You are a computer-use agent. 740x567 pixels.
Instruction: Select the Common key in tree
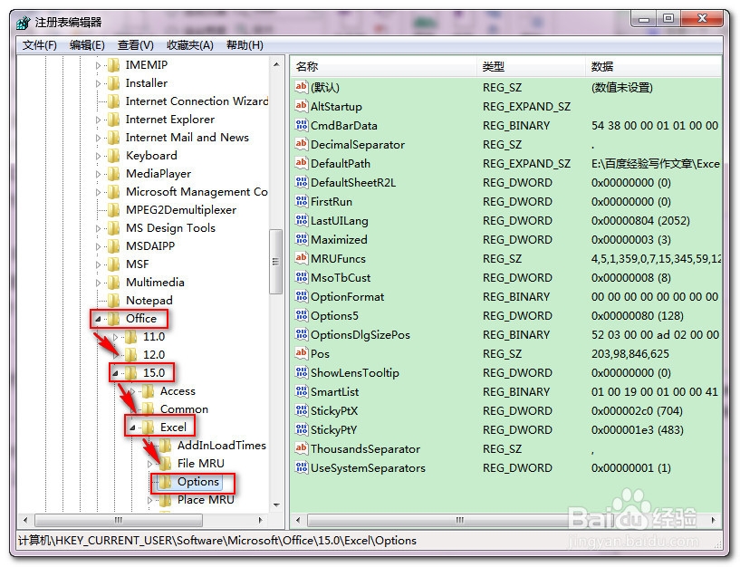pyautogui.click(x=184, y=408)
